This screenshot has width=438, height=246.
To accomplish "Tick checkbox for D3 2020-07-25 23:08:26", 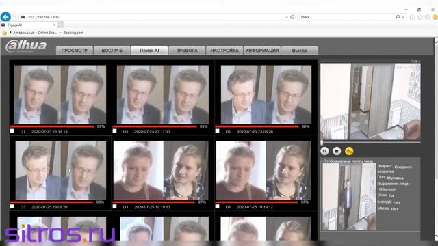I will [x=12, y=206].
